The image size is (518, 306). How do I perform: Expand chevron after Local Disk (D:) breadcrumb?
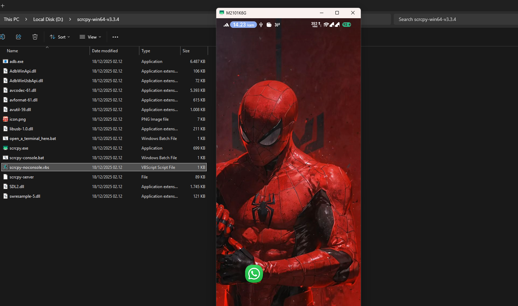[x=70, y=19]
